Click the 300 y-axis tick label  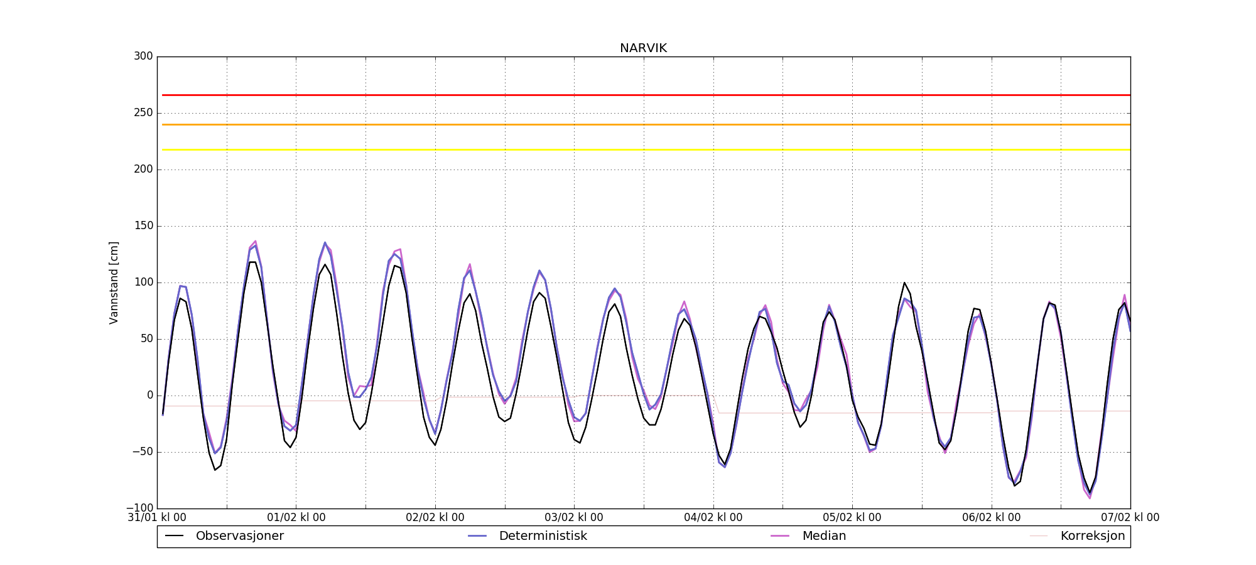click(x=143, y=56)
